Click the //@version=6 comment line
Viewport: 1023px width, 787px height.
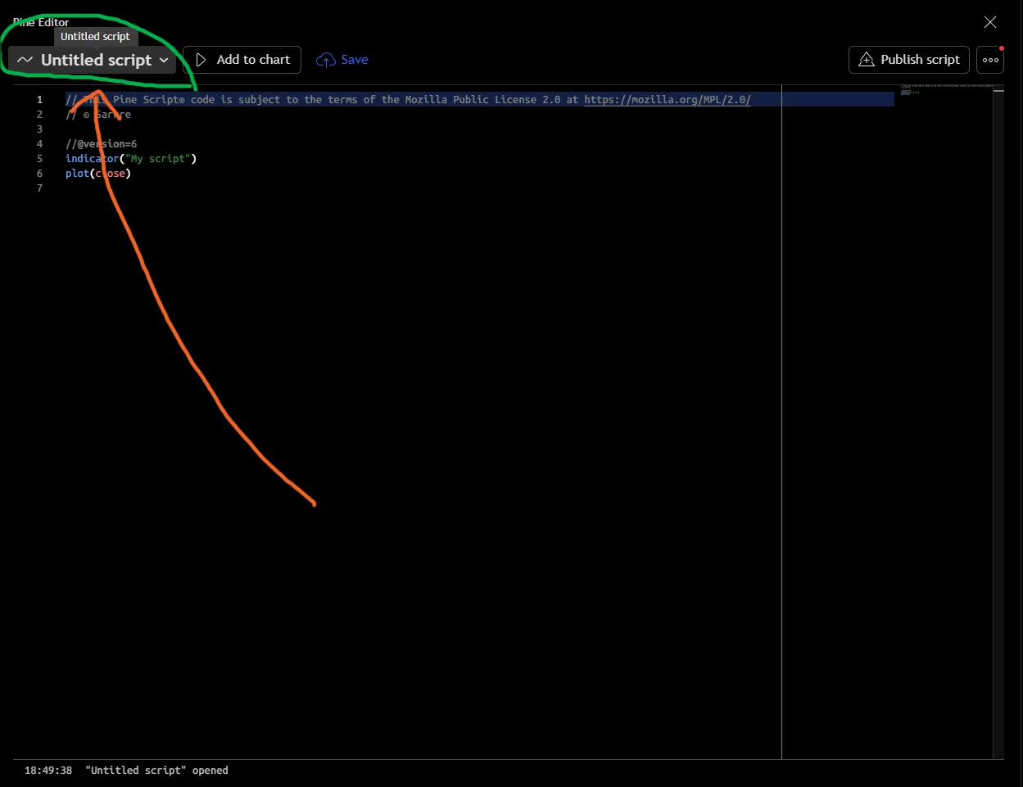102,144
